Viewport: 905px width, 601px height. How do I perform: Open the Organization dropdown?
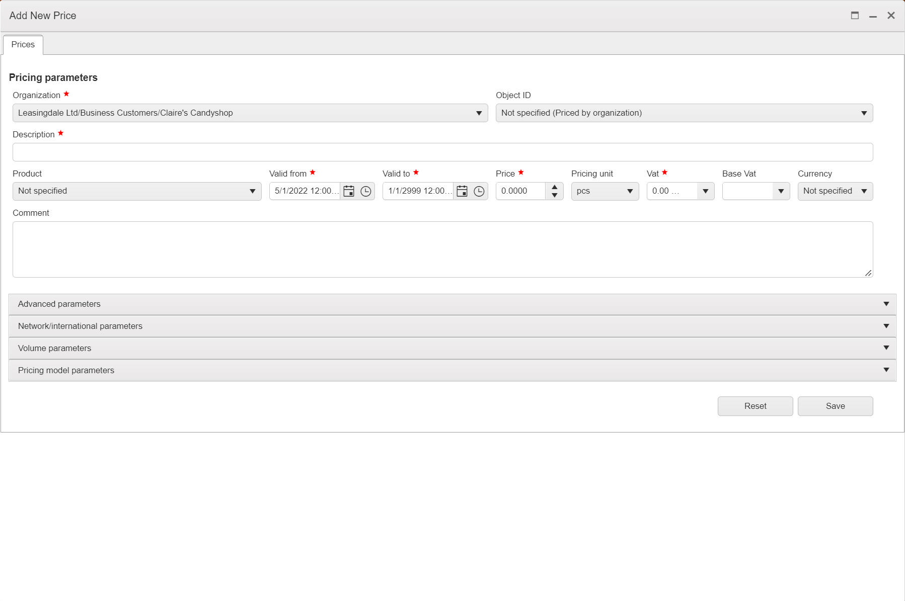(x=479, y=113)
